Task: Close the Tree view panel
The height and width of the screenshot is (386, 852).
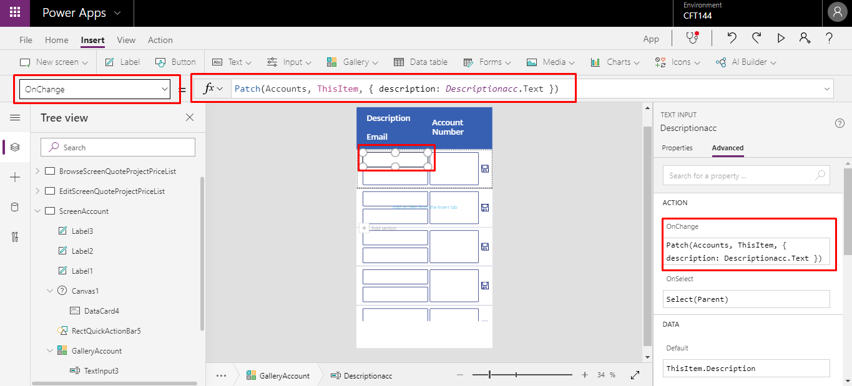Action: click(190, 117)
